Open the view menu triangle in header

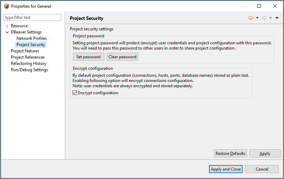[x=277, y=18]
